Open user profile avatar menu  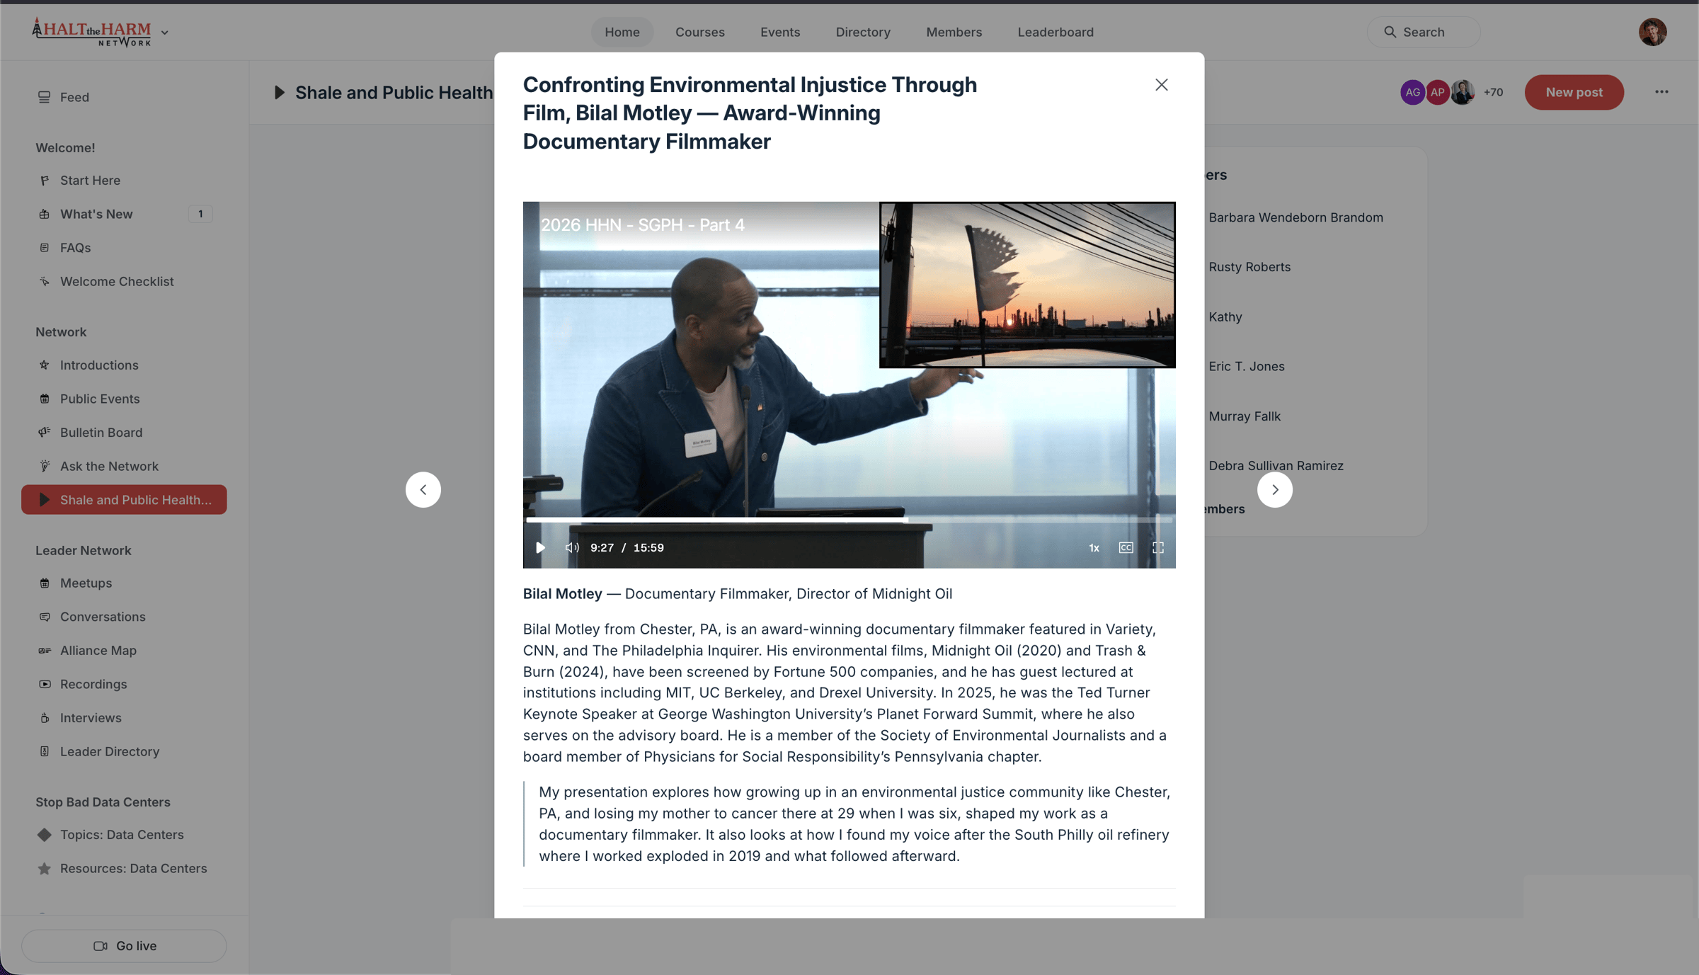point(1652,32)
